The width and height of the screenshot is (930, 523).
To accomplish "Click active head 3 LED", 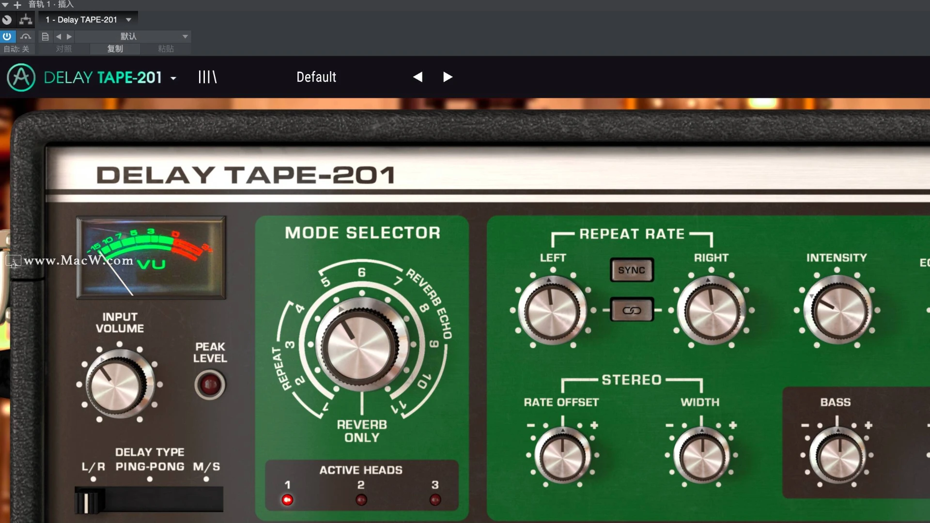I will coord(435,500).
